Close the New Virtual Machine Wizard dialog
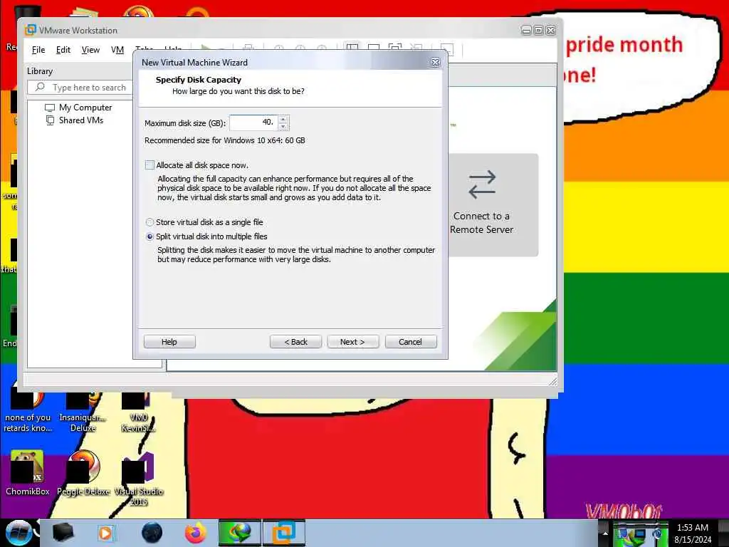The height and width of the screenshot is (547, 729). (435, 63)
